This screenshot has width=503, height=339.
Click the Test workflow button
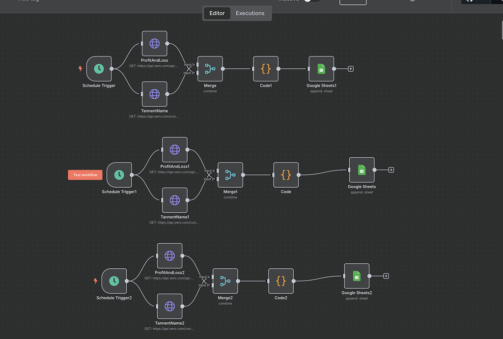tap(84, 174)
